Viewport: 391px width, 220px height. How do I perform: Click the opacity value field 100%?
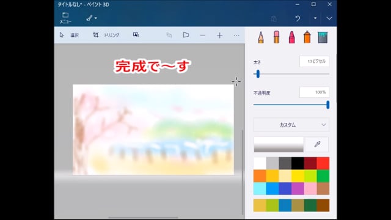click(x=314, y=92)
